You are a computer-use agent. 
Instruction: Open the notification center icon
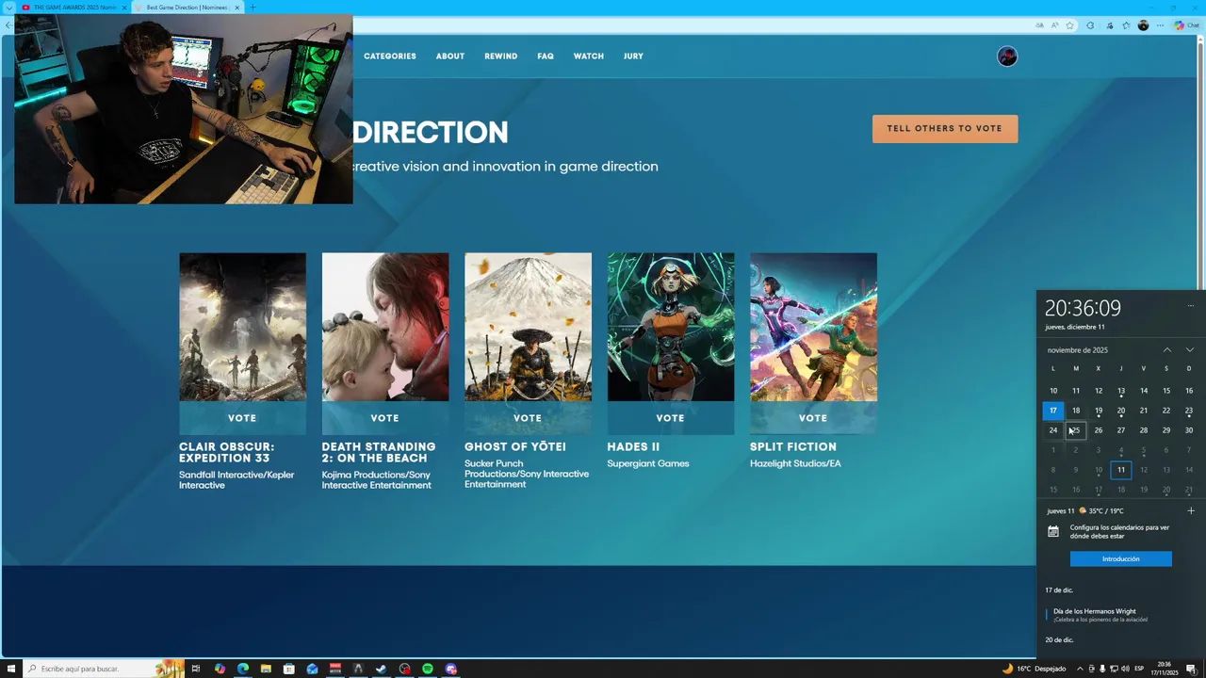(x=1191, y=669)
